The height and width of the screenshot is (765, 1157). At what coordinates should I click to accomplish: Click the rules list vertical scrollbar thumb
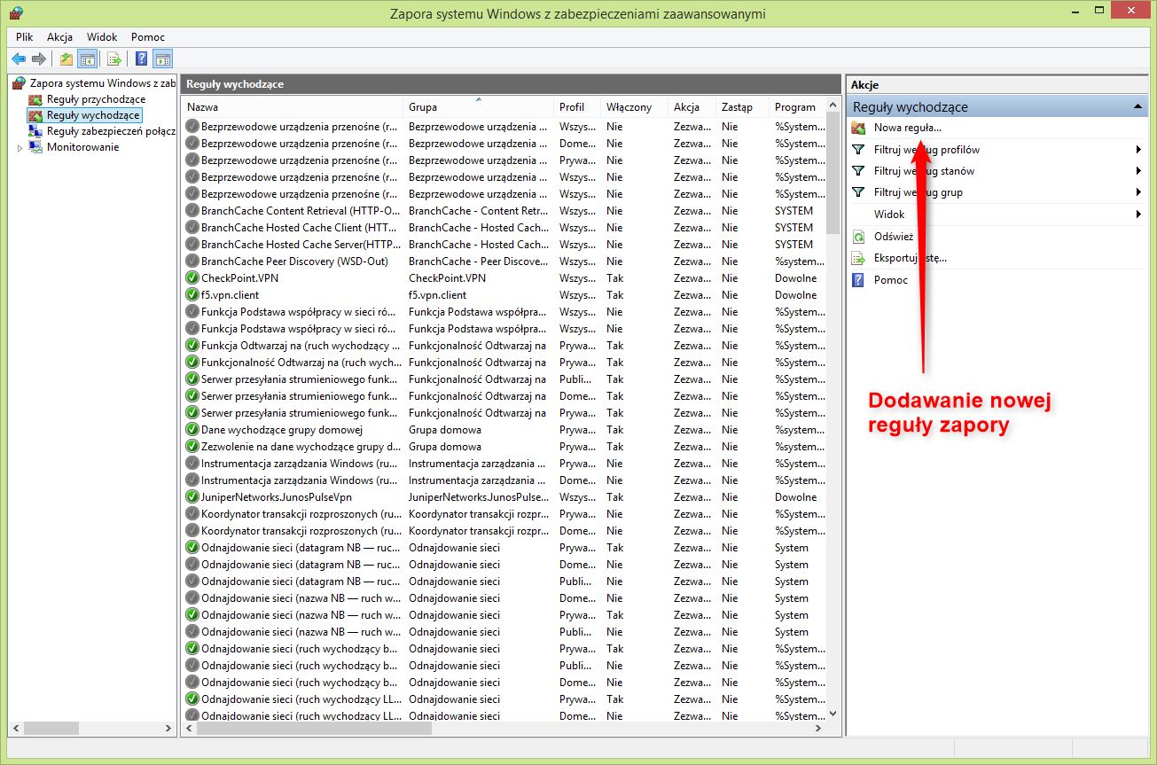(x=833, y=172)
